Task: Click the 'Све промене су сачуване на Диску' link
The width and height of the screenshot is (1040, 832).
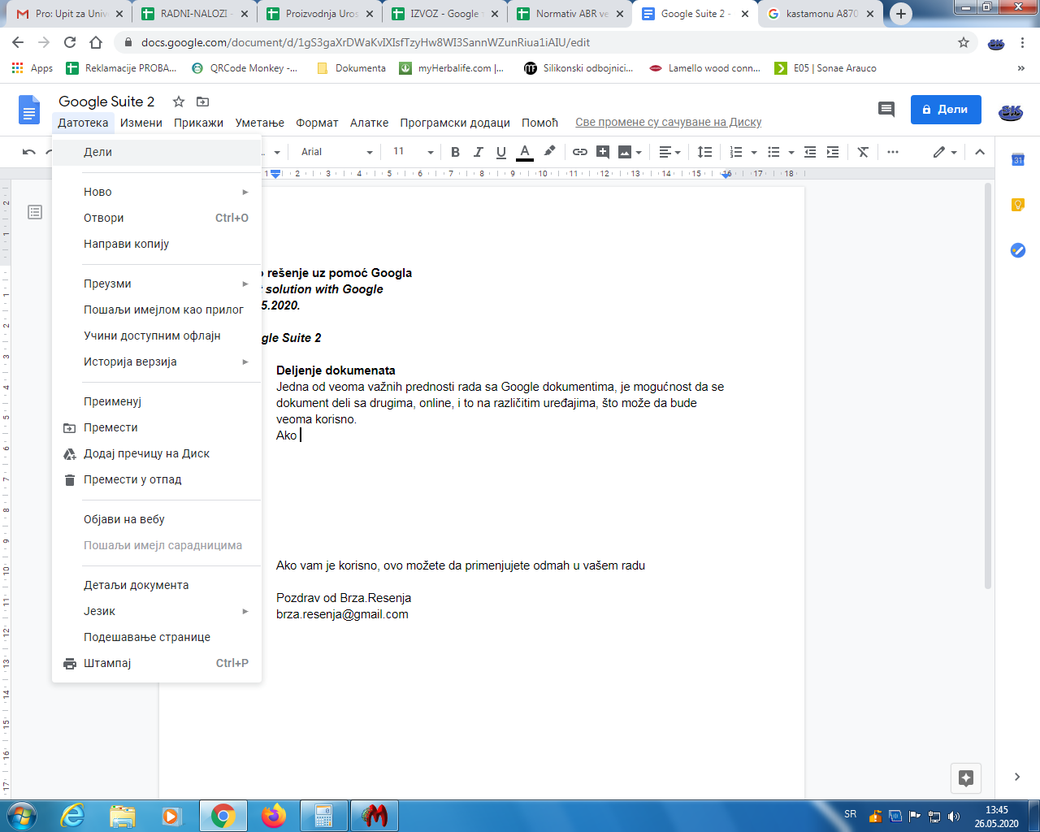Action: pos(668,123)
